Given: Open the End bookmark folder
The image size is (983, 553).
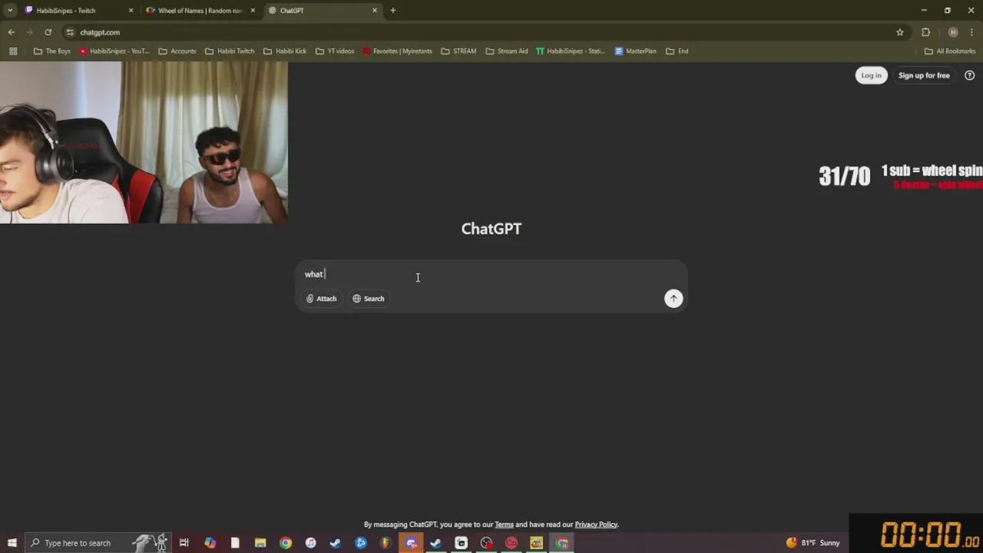Looking at the screenshot, I should click(x=677, y=51).
